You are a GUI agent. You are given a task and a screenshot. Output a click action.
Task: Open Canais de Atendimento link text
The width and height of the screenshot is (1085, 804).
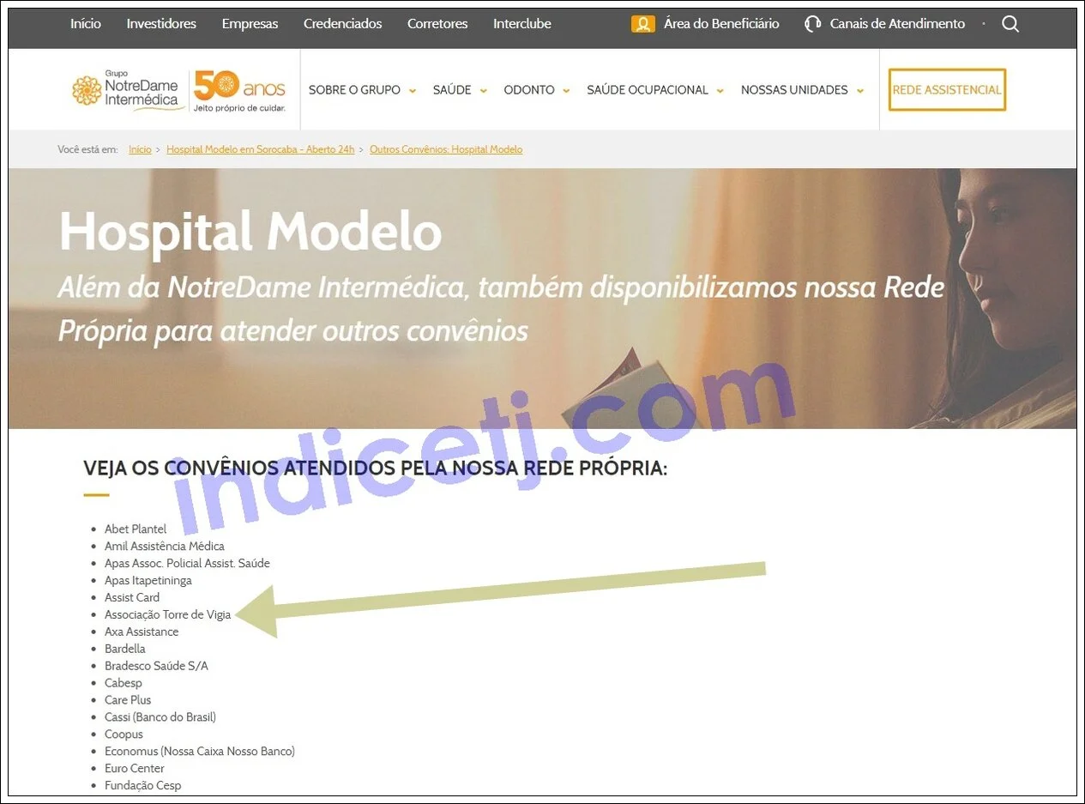coord(897,24)
